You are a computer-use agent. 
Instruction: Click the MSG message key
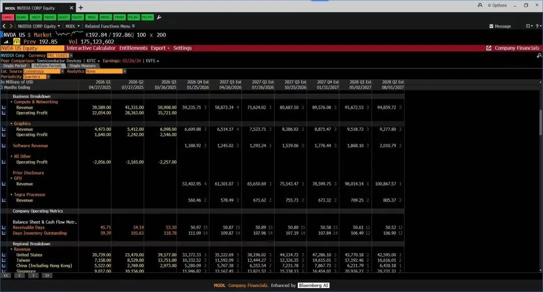click(x=92, y=17)
